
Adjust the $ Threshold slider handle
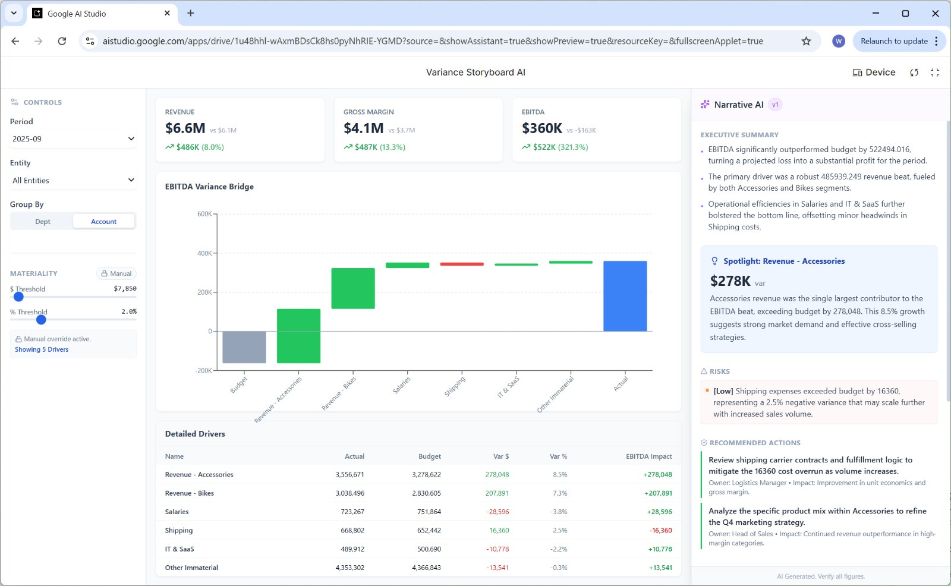click(18, 297)
